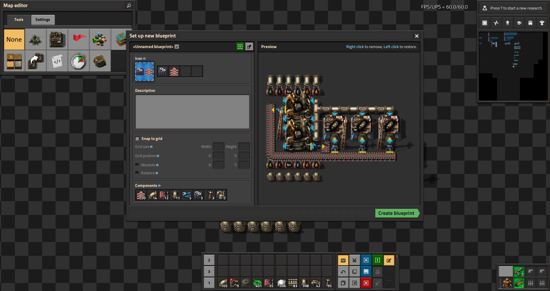Pick the quickbar item with count 401
The width and height of the screenshot is (550, 291).
point(258,283)
